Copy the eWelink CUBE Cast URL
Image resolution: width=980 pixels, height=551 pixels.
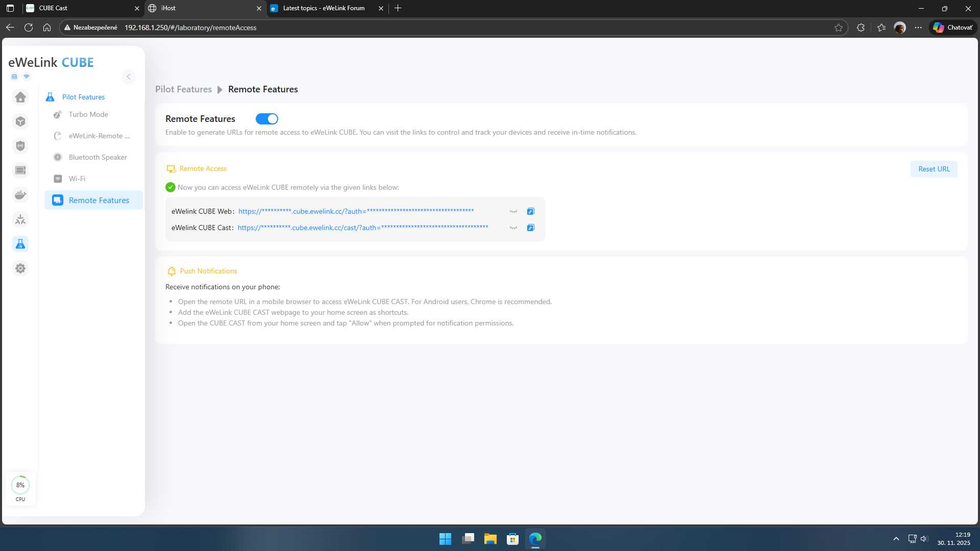531,228
